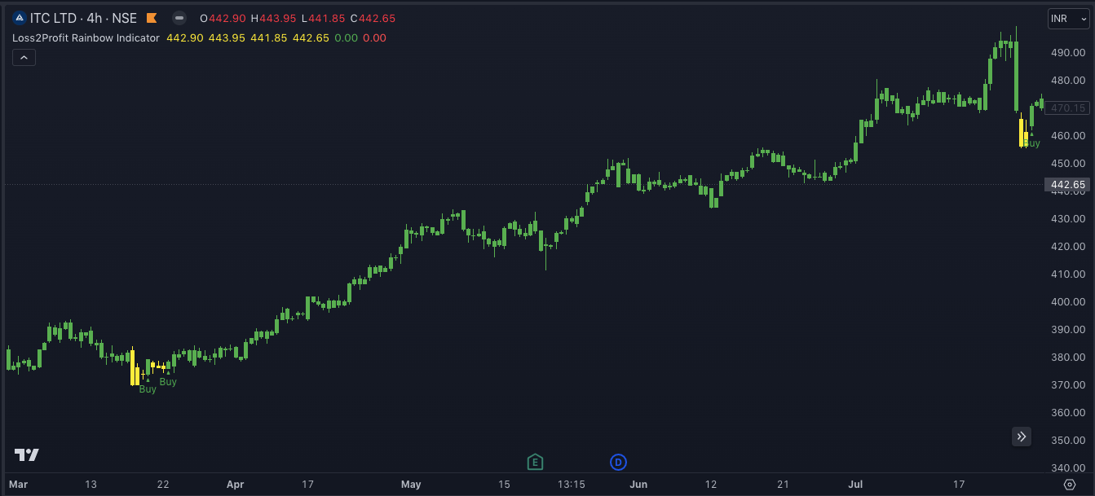Screen dimensions: 1095x496
Task: Click the ITC company logo icon
Action: click(x=20, y=18)
